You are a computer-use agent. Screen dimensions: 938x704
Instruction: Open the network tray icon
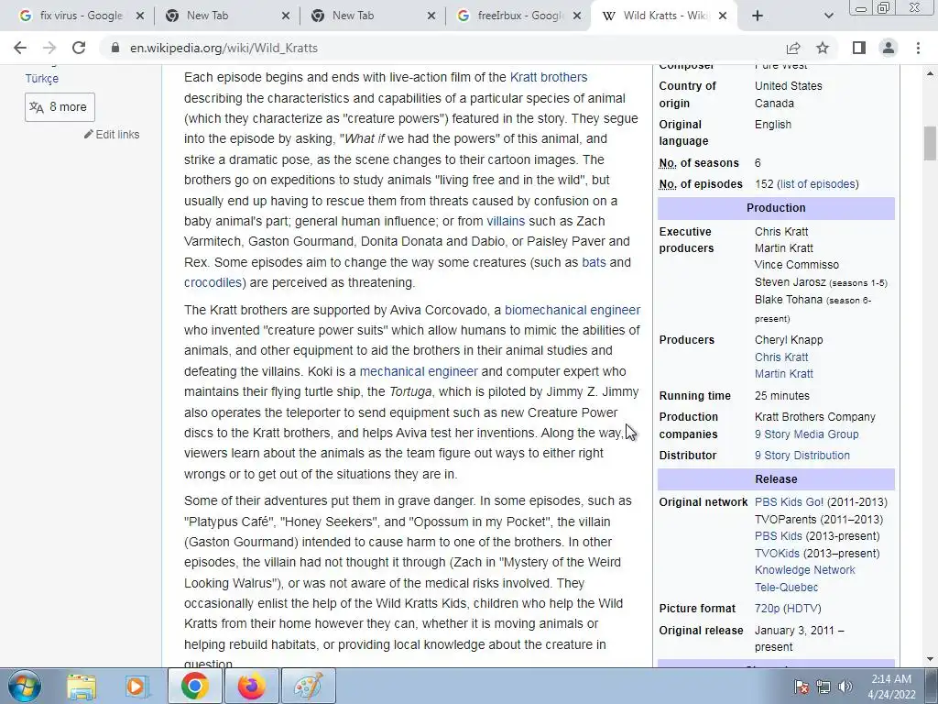823,687
